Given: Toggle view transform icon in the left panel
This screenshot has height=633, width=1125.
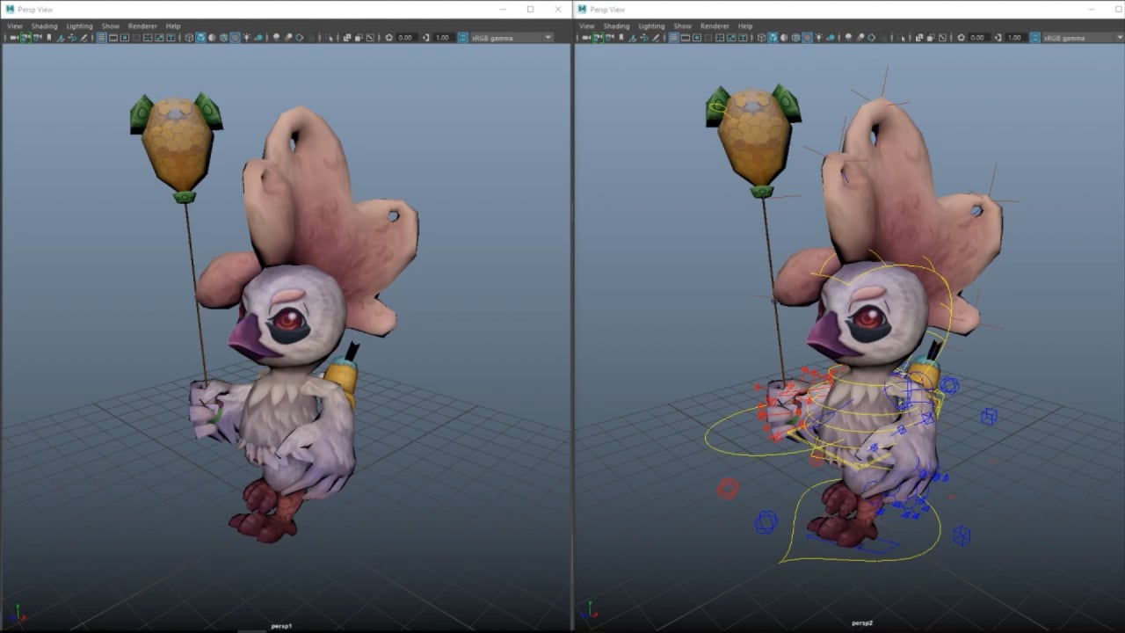Looking at the screenshot, I should tap(462, 38).
